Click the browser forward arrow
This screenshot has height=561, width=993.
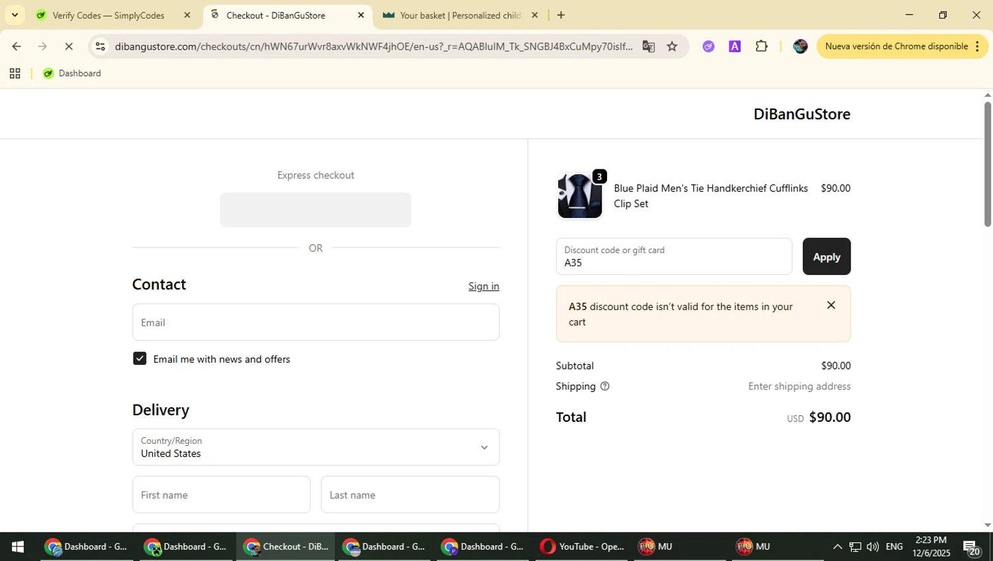click(42, 46)
